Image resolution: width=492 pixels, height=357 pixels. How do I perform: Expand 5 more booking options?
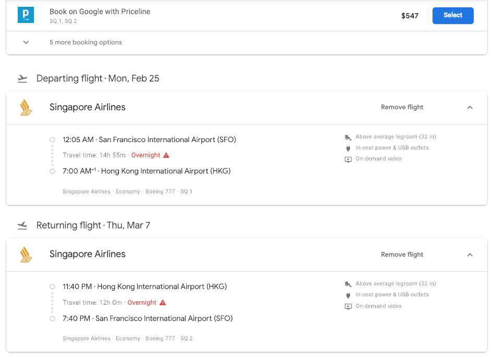coord(26,42)
